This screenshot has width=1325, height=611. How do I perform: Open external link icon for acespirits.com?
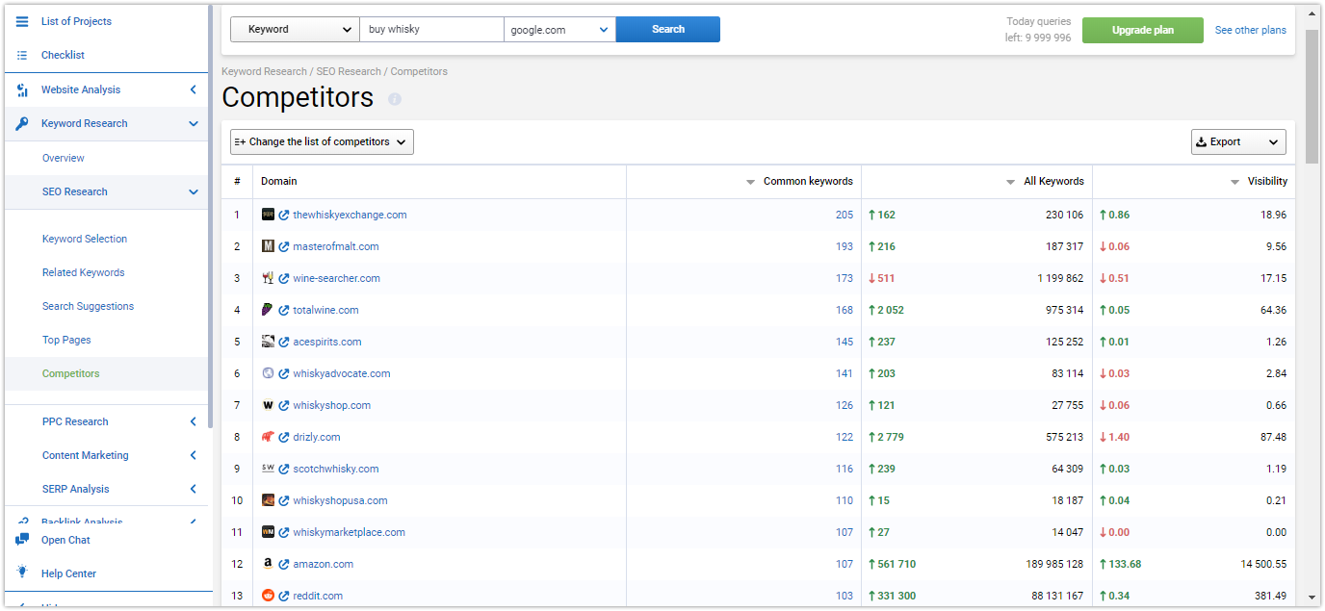pos(284,343)
